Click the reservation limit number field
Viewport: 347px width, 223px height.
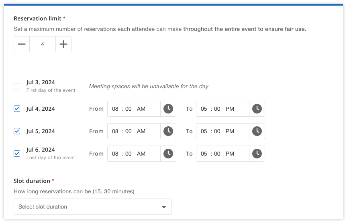pos(43,45)
